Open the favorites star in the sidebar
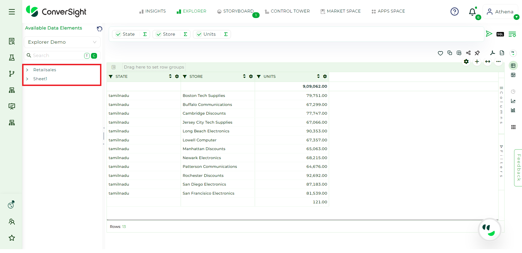The height and width of the screenshot is (253, 522). [x=12, y=238]
